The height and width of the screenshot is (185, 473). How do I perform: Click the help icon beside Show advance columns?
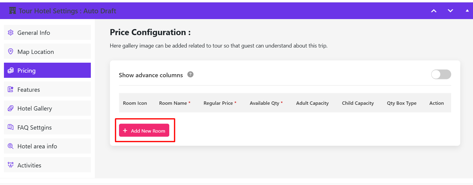[x=190, y=74]
